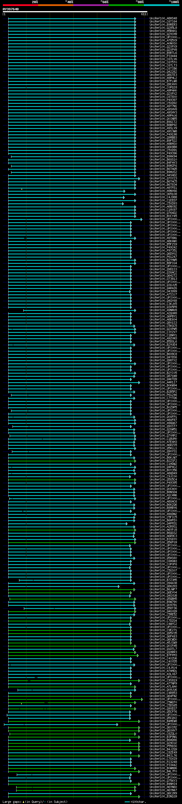Select UniRef100_B4FAV3 in the hit list
Screen dimensions: 182x804
coord(163,163)
